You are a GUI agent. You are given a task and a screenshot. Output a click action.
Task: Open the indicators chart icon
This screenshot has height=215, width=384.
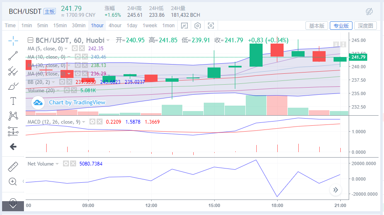tap(184, 26)
